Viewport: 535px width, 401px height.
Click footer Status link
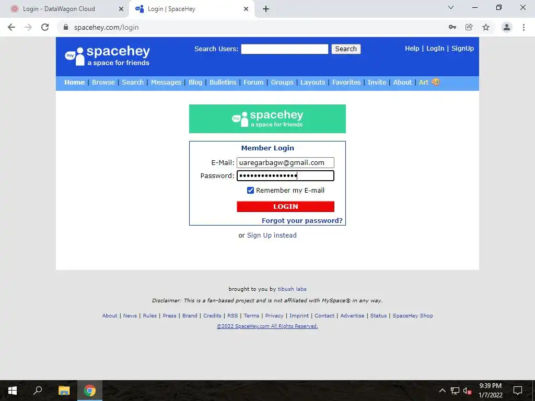[x=378, y=316]
